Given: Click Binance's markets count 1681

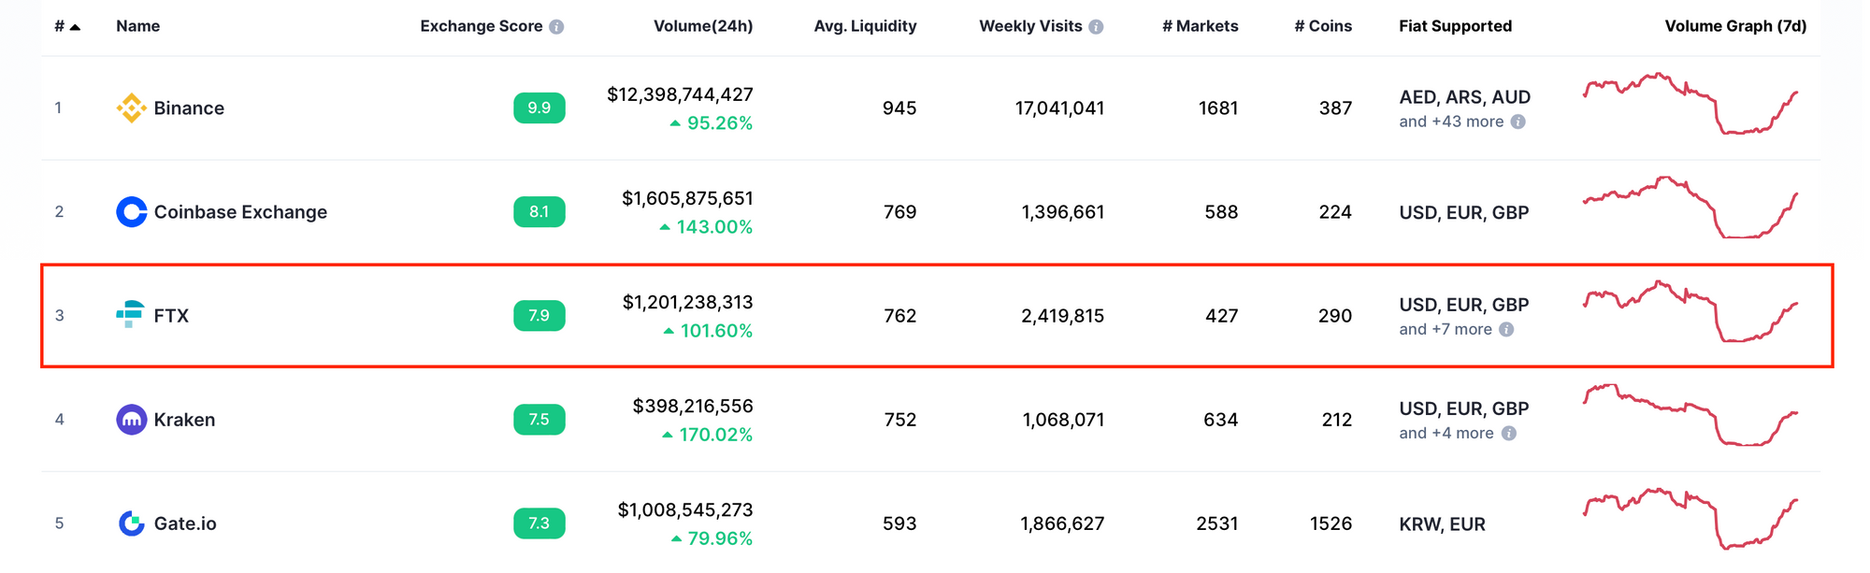Looking at the screenshot, I should point(1218,108).
